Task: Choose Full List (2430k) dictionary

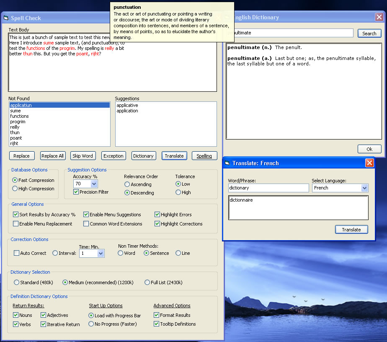Action: pos(147,282)
